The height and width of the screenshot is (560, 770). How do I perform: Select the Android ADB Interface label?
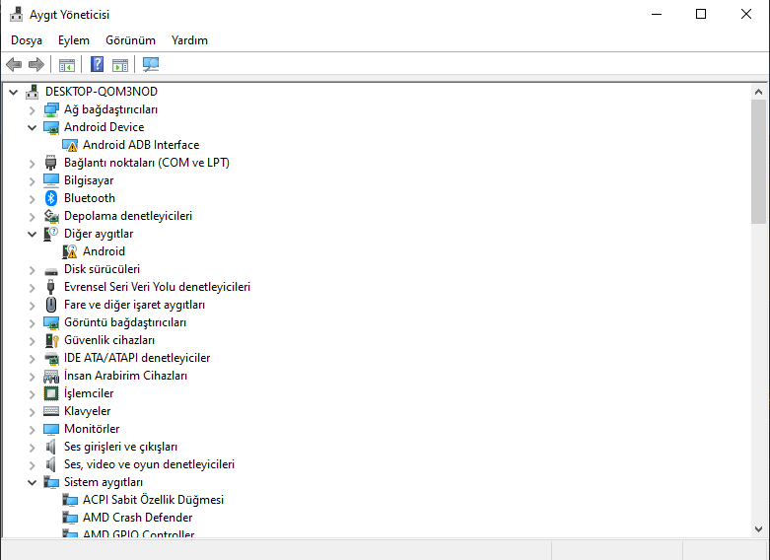pos(141,145)
